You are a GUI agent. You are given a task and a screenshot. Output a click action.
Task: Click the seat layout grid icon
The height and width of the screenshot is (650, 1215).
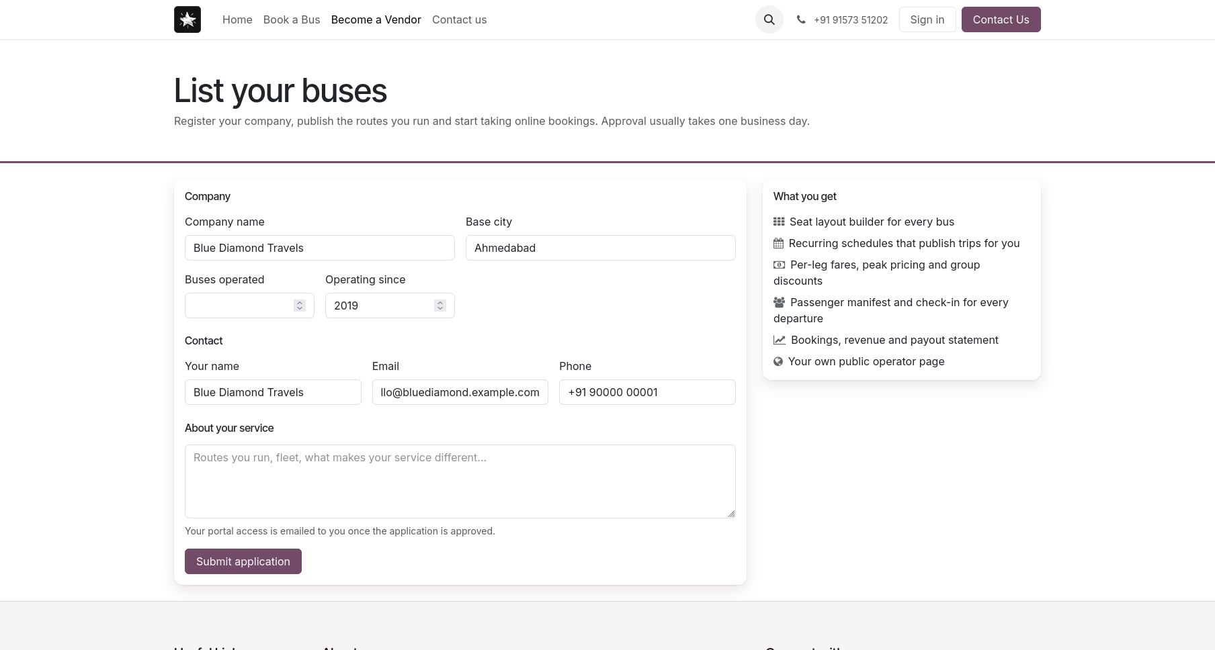(x=779, y=222)
